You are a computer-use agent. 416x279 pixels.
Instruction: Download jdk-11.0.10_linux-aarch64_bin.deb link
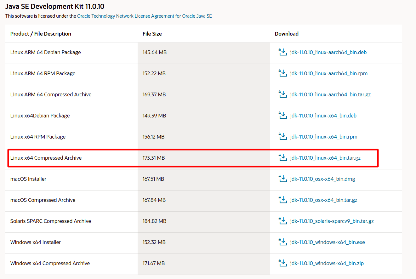coord(328,52)
